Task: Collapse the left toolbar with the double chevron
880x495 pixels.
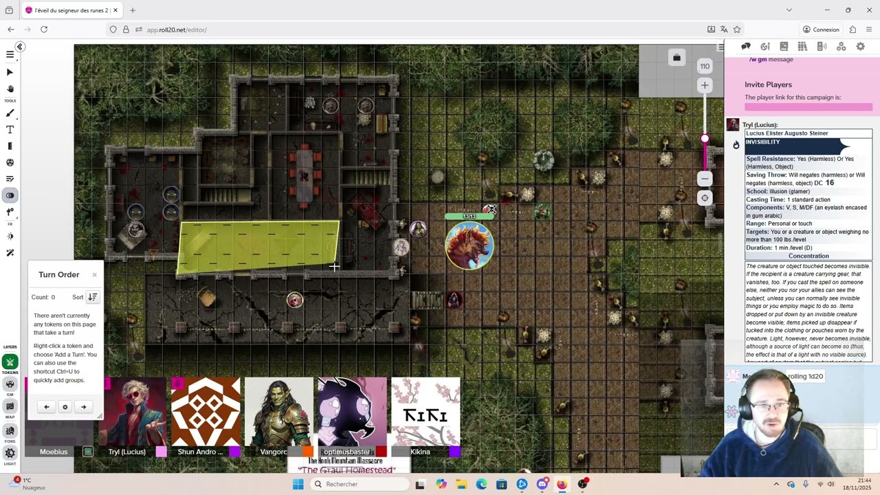Action: click(20, 47)
